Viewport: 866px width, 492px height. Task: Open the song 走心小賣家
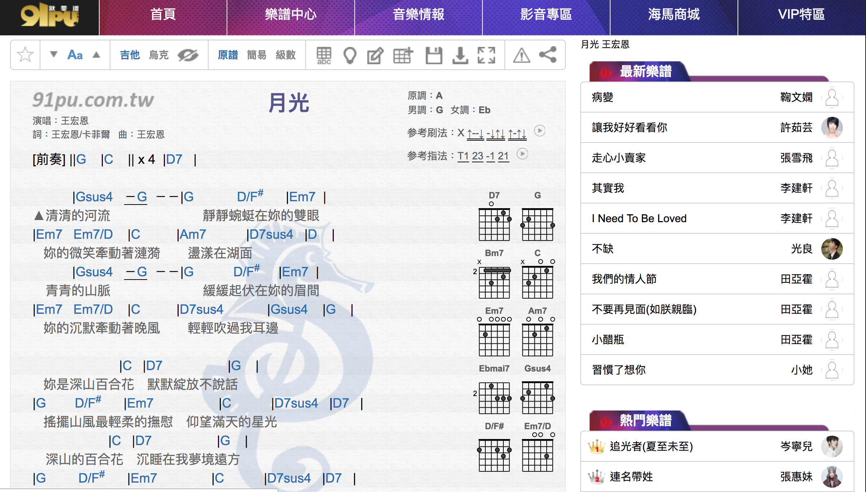point(717,158)
